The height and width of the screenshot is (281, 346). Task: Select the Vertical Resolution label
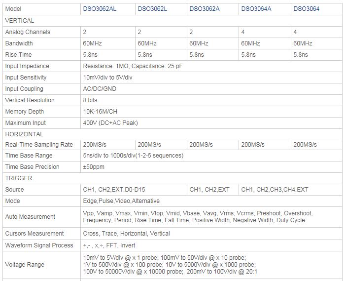30,100
